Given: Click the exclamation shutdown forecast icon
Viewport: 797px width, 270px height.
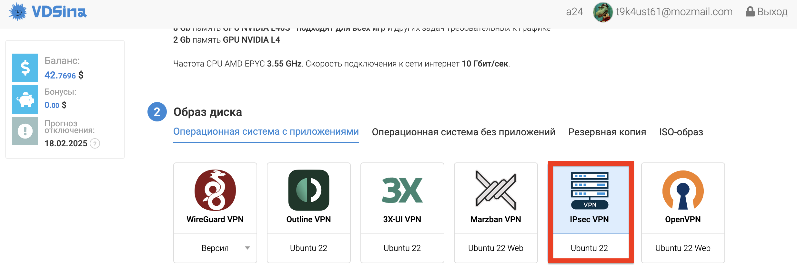Looking at the screenshot, I should (25, 131).
